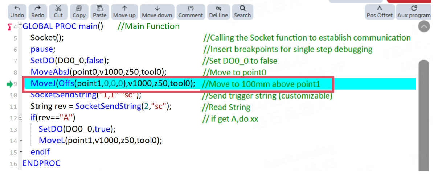Click the Undo toolbar icon
This screenshot has width=438, height=175.
click(x=17, y=12)
